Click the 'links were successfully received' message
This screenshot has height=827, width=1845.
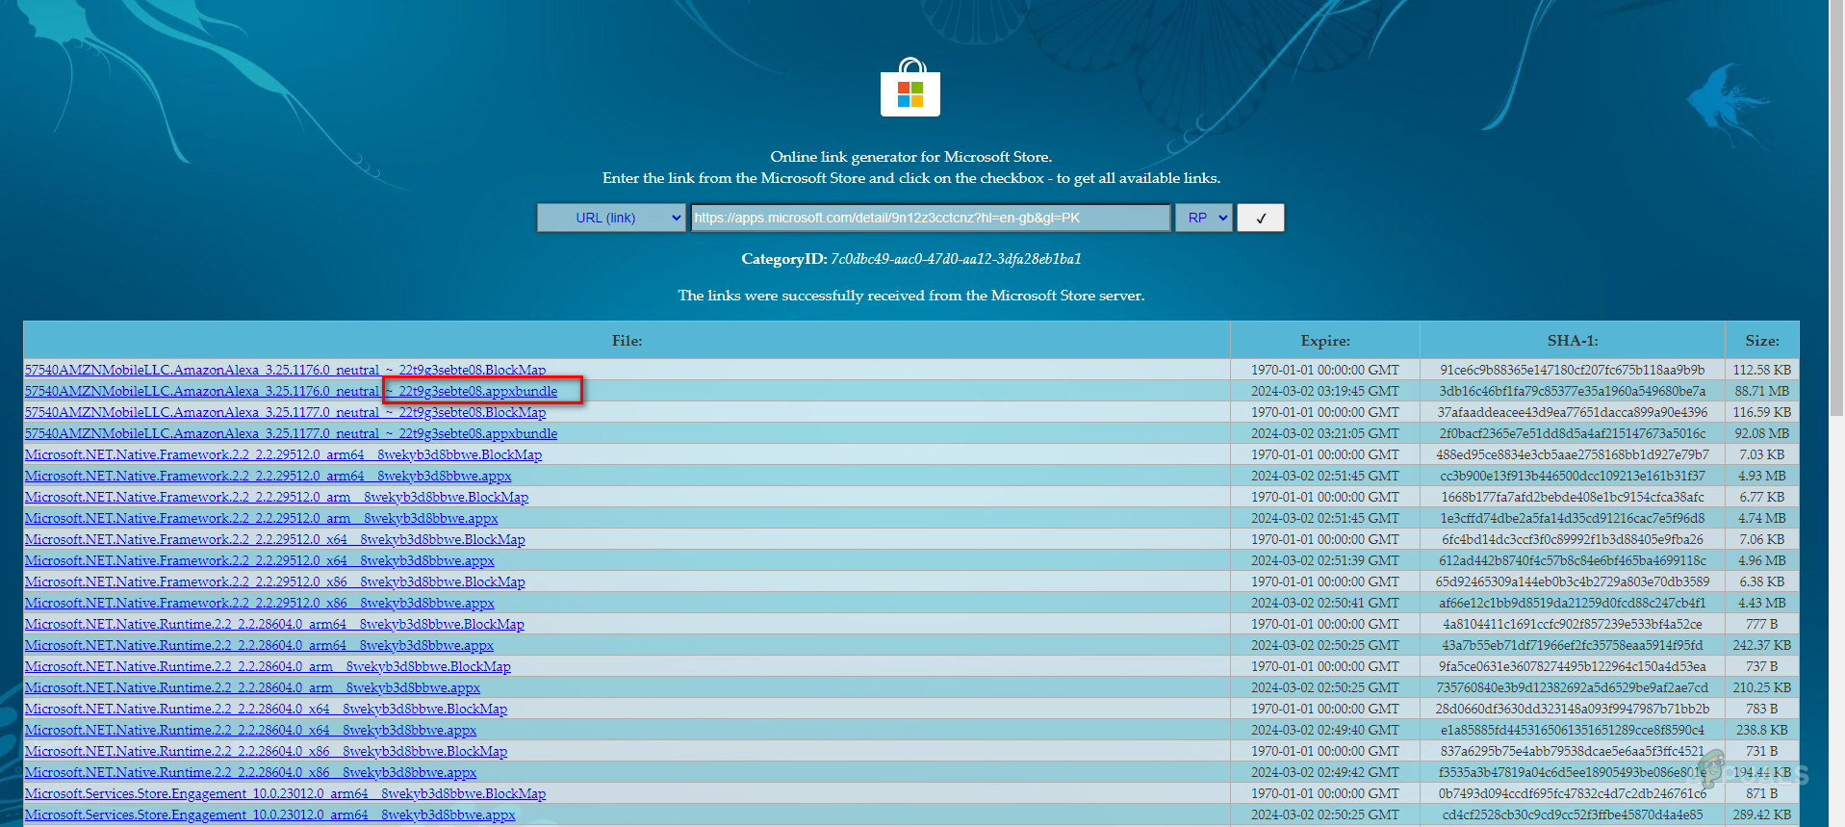911,296
